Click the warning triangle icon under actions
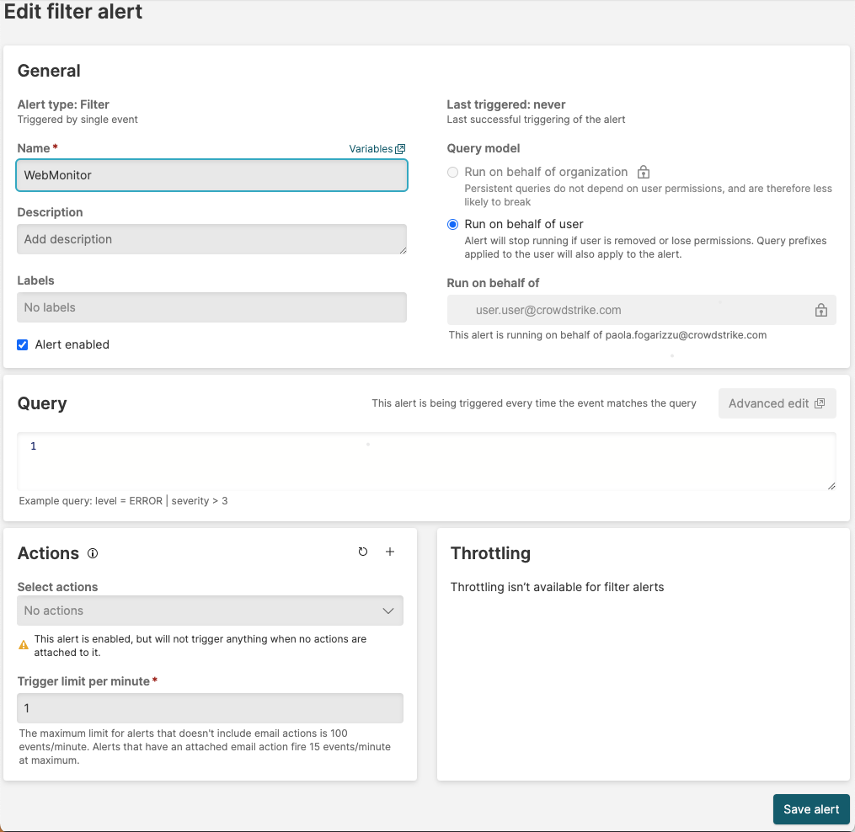 click(24, 645)
